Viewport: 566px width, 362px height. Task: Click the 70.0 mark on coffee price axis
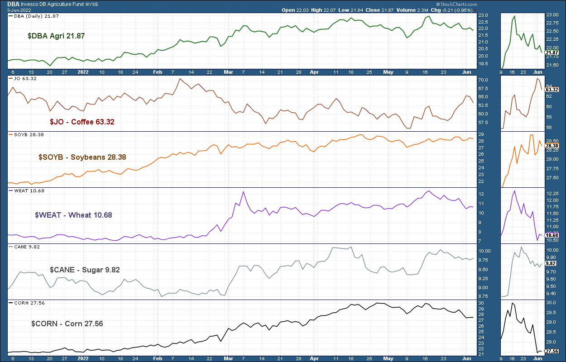[483, 81]
